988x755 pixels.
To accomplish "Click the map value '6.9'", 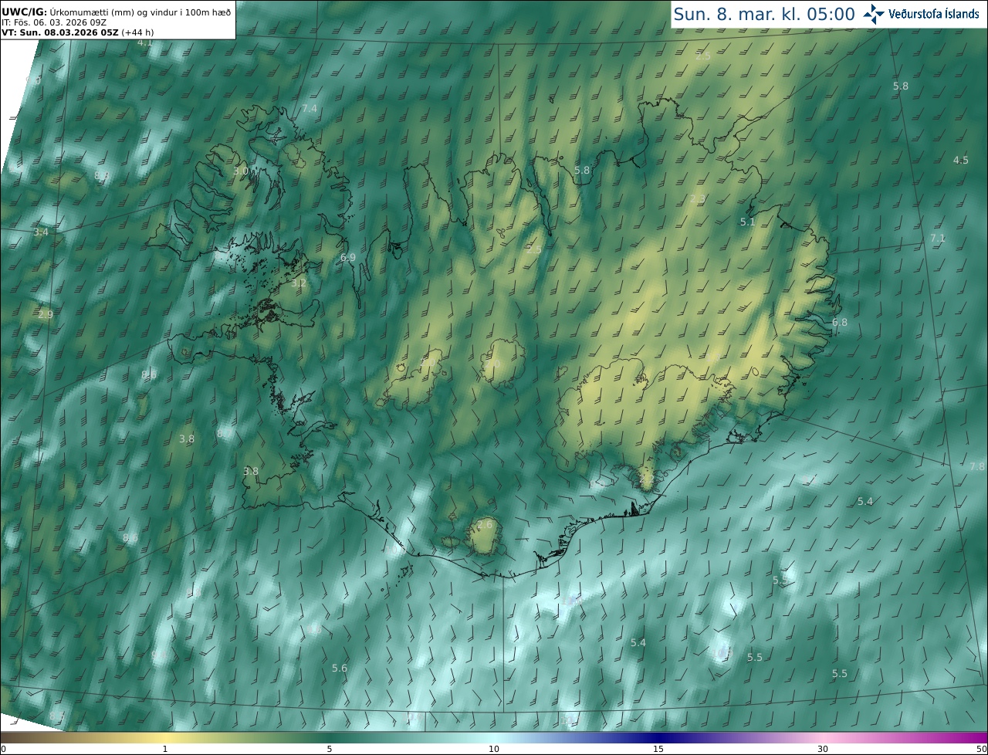I will coord(348,258).
